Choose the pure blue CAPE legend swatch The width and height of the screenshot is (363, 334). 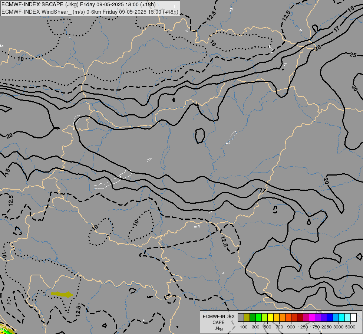coord(330,318)
